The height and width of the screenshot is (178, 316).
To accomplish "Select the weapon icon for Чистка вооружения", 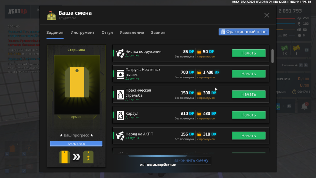I will (120, 53).
